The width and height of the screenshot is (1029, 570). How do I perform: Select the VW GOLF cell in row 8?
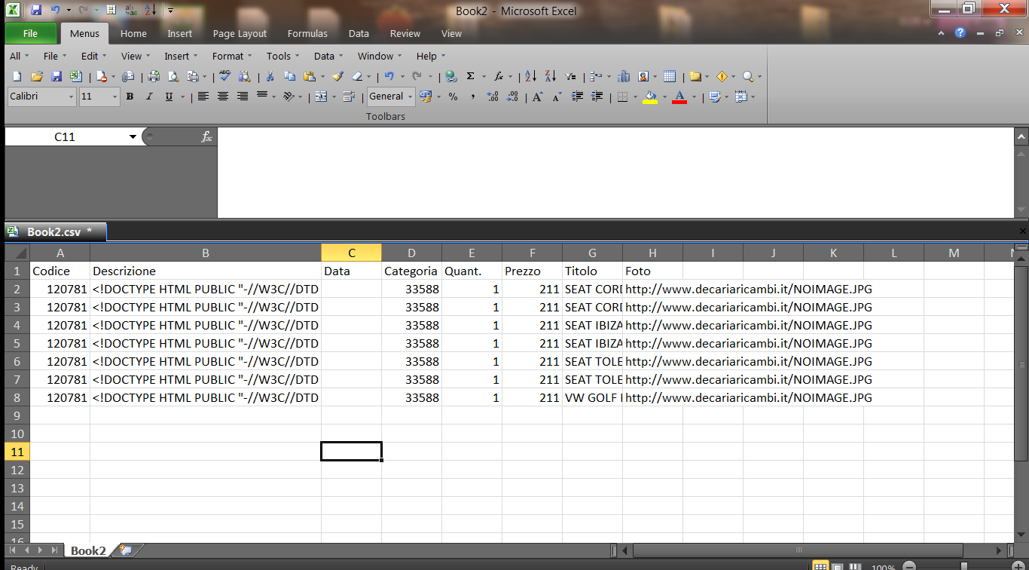click(592, 397)
